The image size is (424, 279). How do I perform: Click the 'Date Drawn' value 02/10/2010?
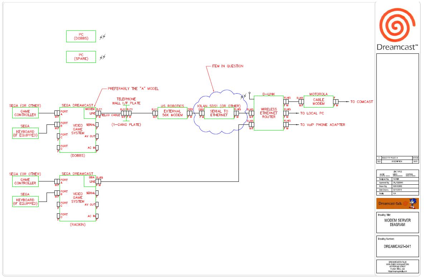coord(397,190)
